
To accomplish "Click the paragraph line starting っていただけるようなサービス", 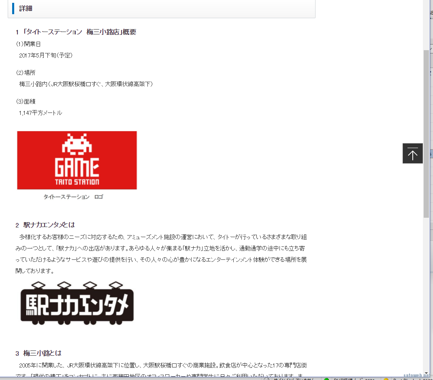I will tap(161, 260).
